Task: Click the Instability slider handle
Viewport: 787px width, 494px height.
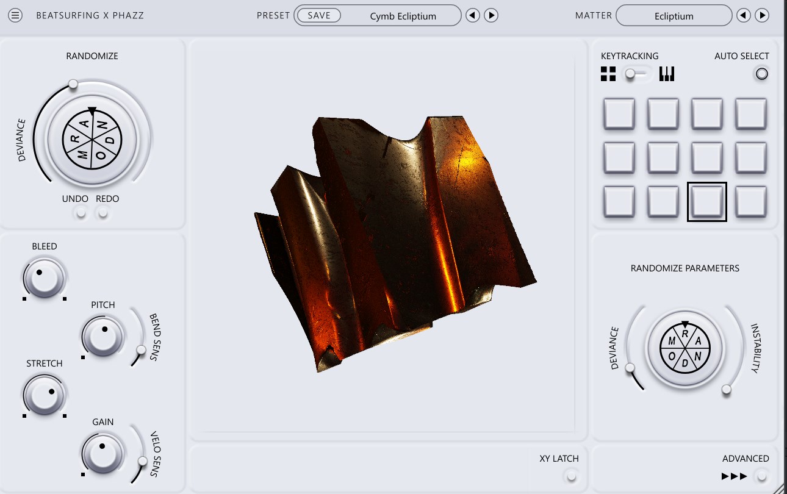Action: click(x=726, y=390)
